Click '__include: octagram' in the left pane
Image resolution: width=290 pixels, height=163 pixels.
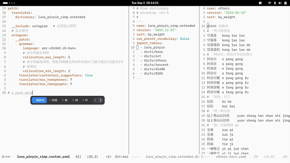tap(29, 26)
